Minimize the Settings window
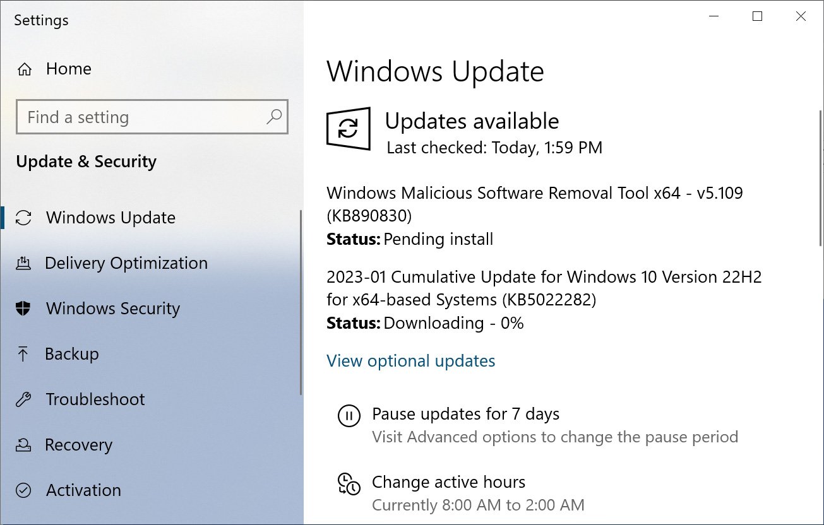Screen dimensions: 824x525 pyautogui.click(x=714, y=17)
